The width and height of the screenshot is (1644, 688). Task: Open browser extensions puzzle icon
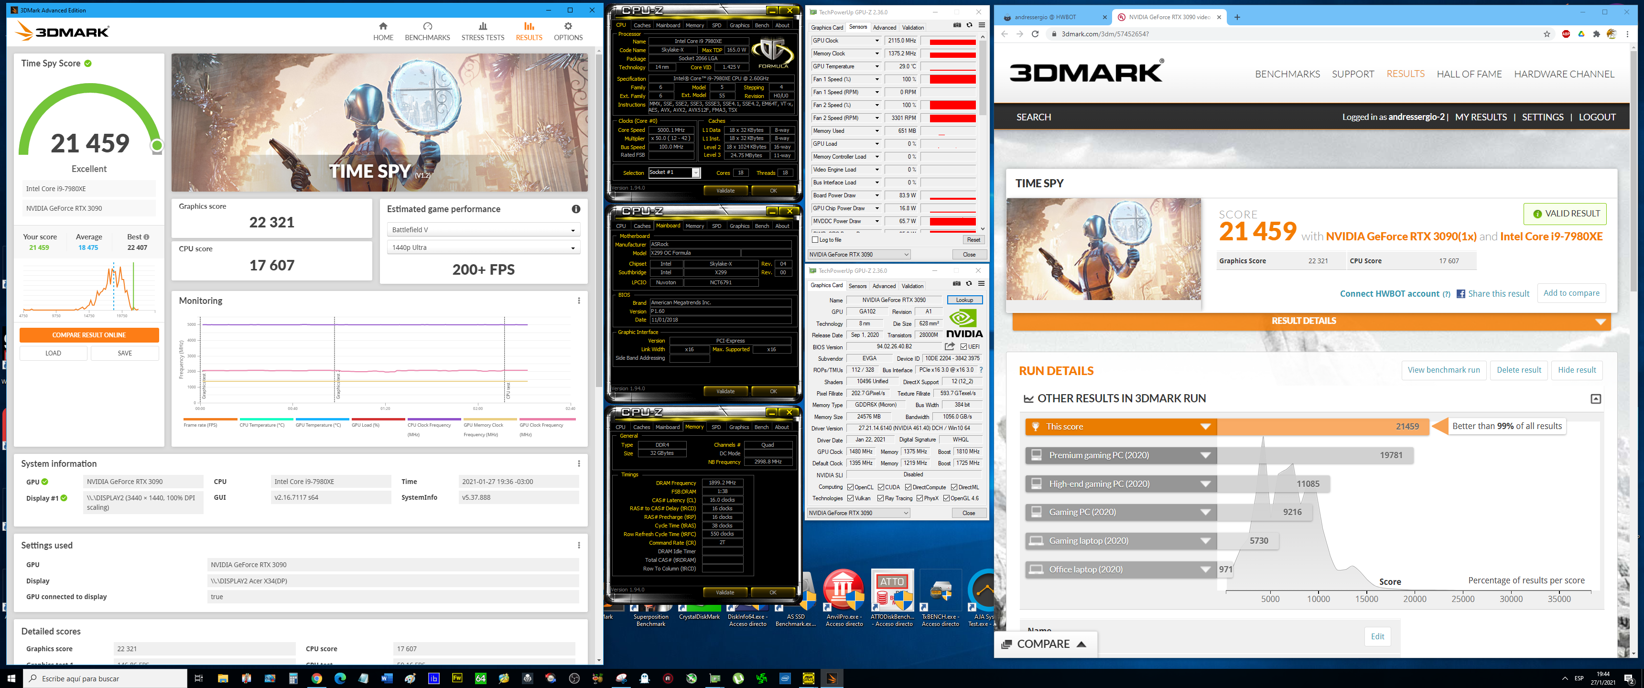pyautogui.click(x=1596, y=34)
